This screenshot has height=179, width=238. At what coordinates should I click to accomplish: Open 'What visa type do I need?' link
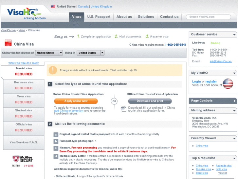[24, 63]
